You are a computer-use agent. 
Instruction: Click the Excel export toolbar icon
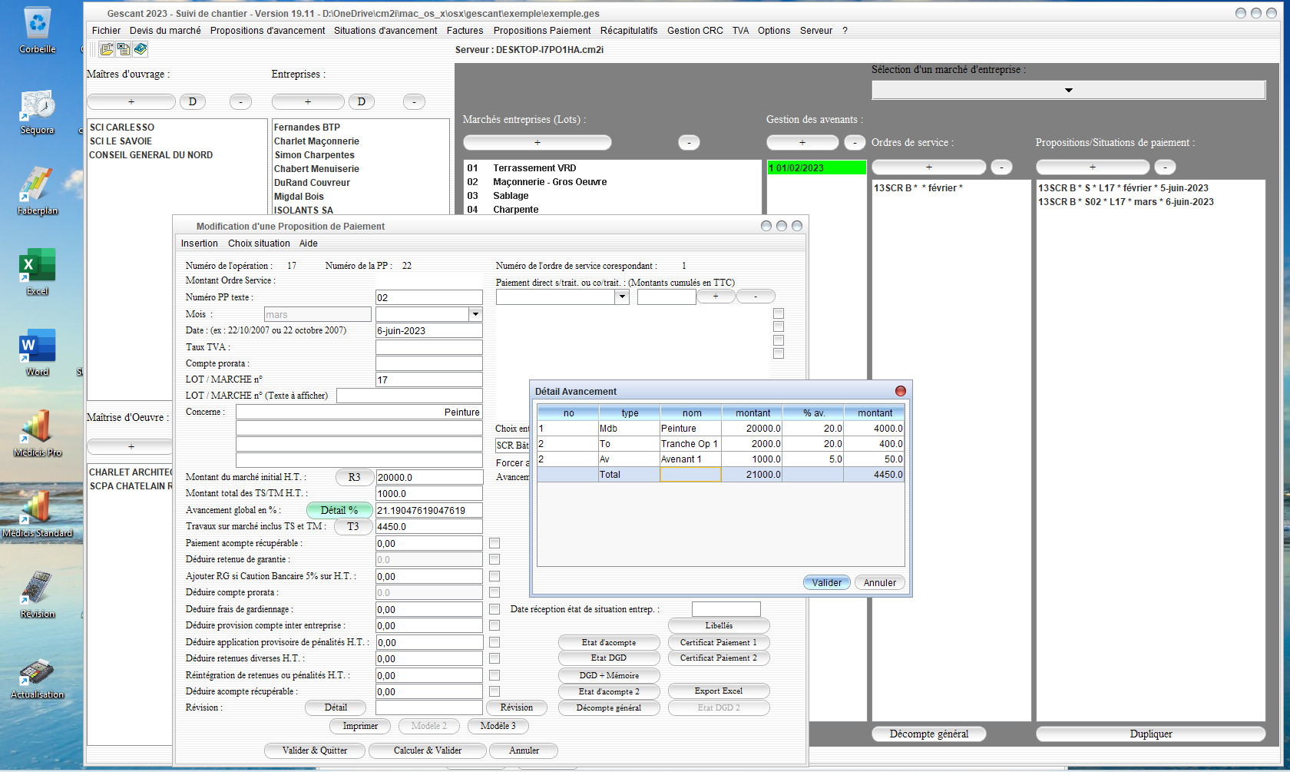pyautogui.click(x=123, y=49)
